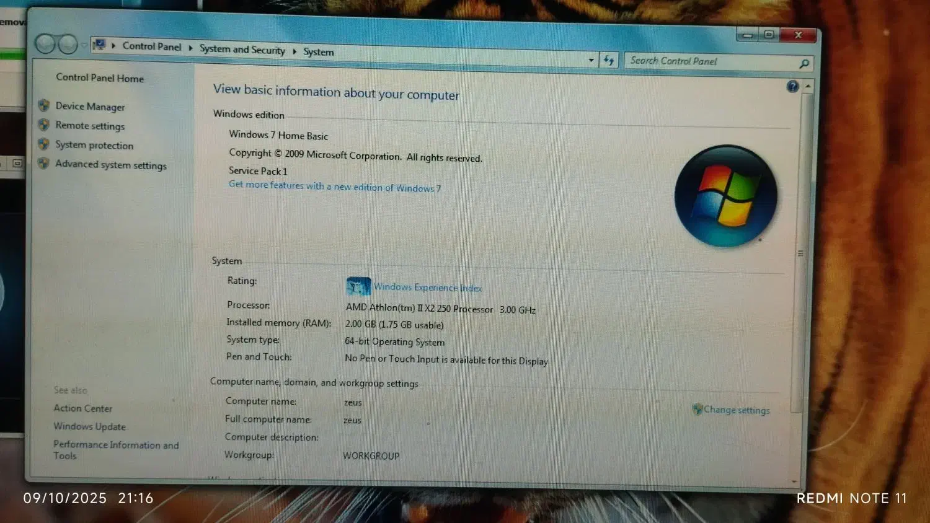The height and width of the screenshot is (523, 930).
Task: Expand the breadcrumb arrow after Control Panel
Action: (190, 48)
